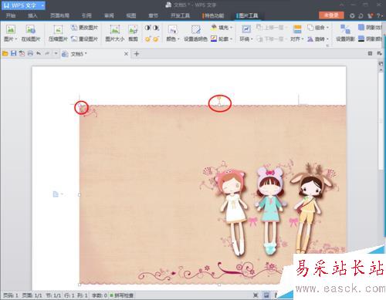This screenshot has width=386, height=300.
Task: Open Shadow Effect (阴影效果) option
Action: coord(370,27)
